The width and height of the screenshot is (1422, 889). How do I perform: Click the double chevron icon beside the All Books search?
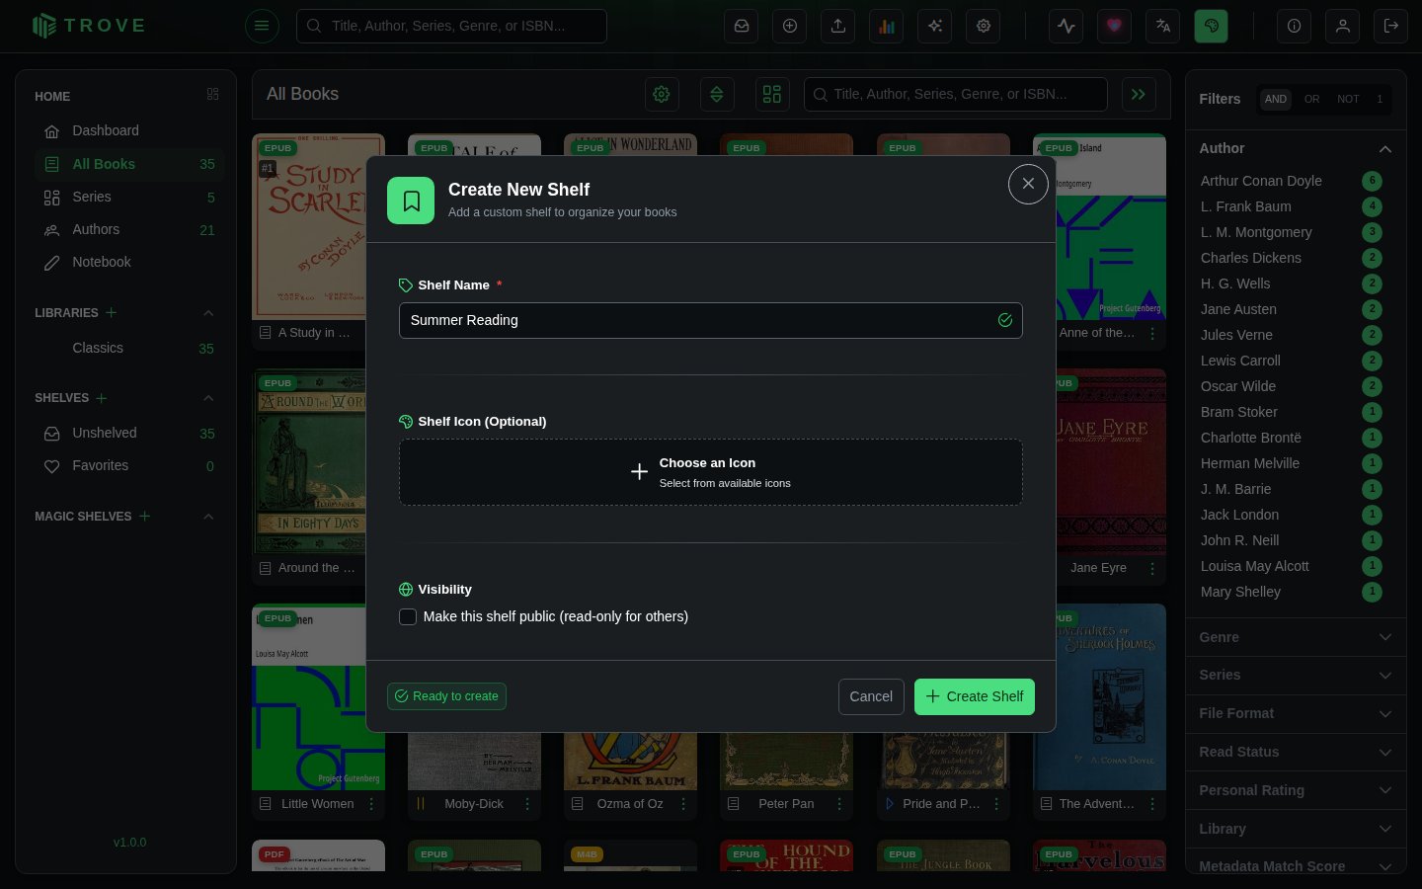1139,94
